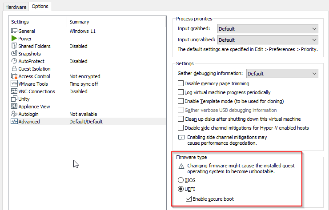This screenshot has width=329, height=210.
Task: Switch to the Hardware tab
Action: point(16,7)
